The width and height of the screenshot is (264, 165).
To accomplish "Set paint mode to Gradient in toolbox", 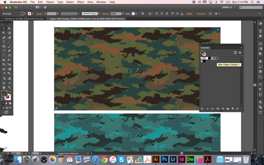I will click(x=7, y=103).
